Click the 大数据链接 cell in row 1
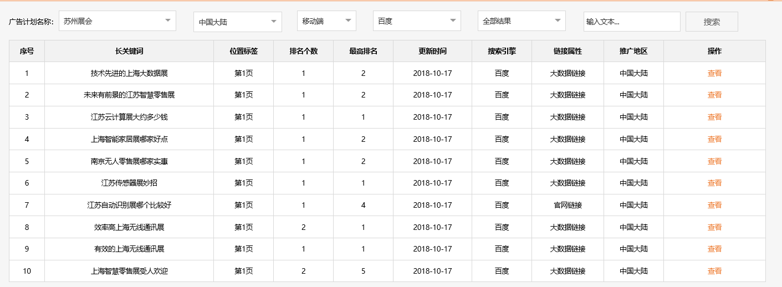 [x=568, y=73]
